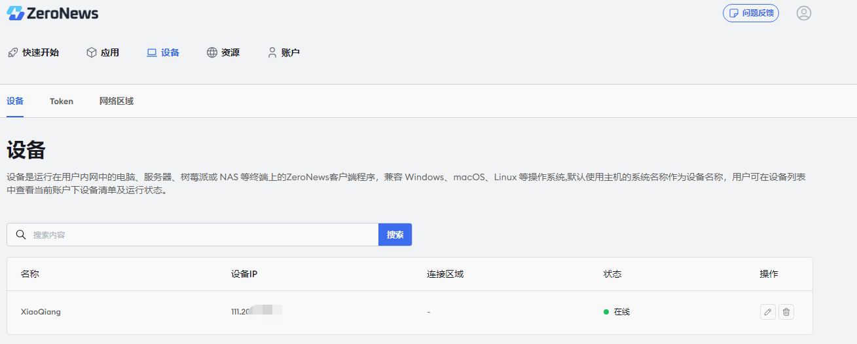Go to the 应用 menu
857x344 pixels.
pos(103,52)
